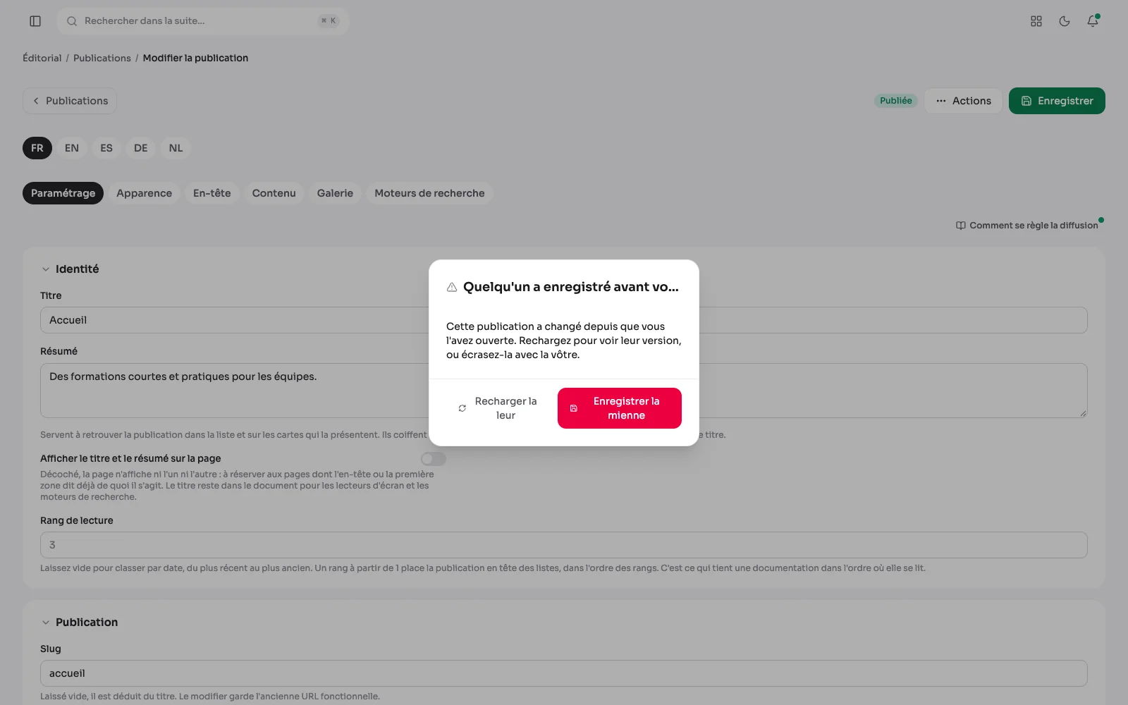Click the Résumé text area
1128x705 pixels.
coord(564,391)
